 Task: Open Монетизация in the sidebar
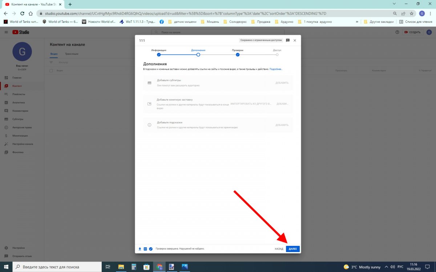pyautogui.click(x=20, y=136)
